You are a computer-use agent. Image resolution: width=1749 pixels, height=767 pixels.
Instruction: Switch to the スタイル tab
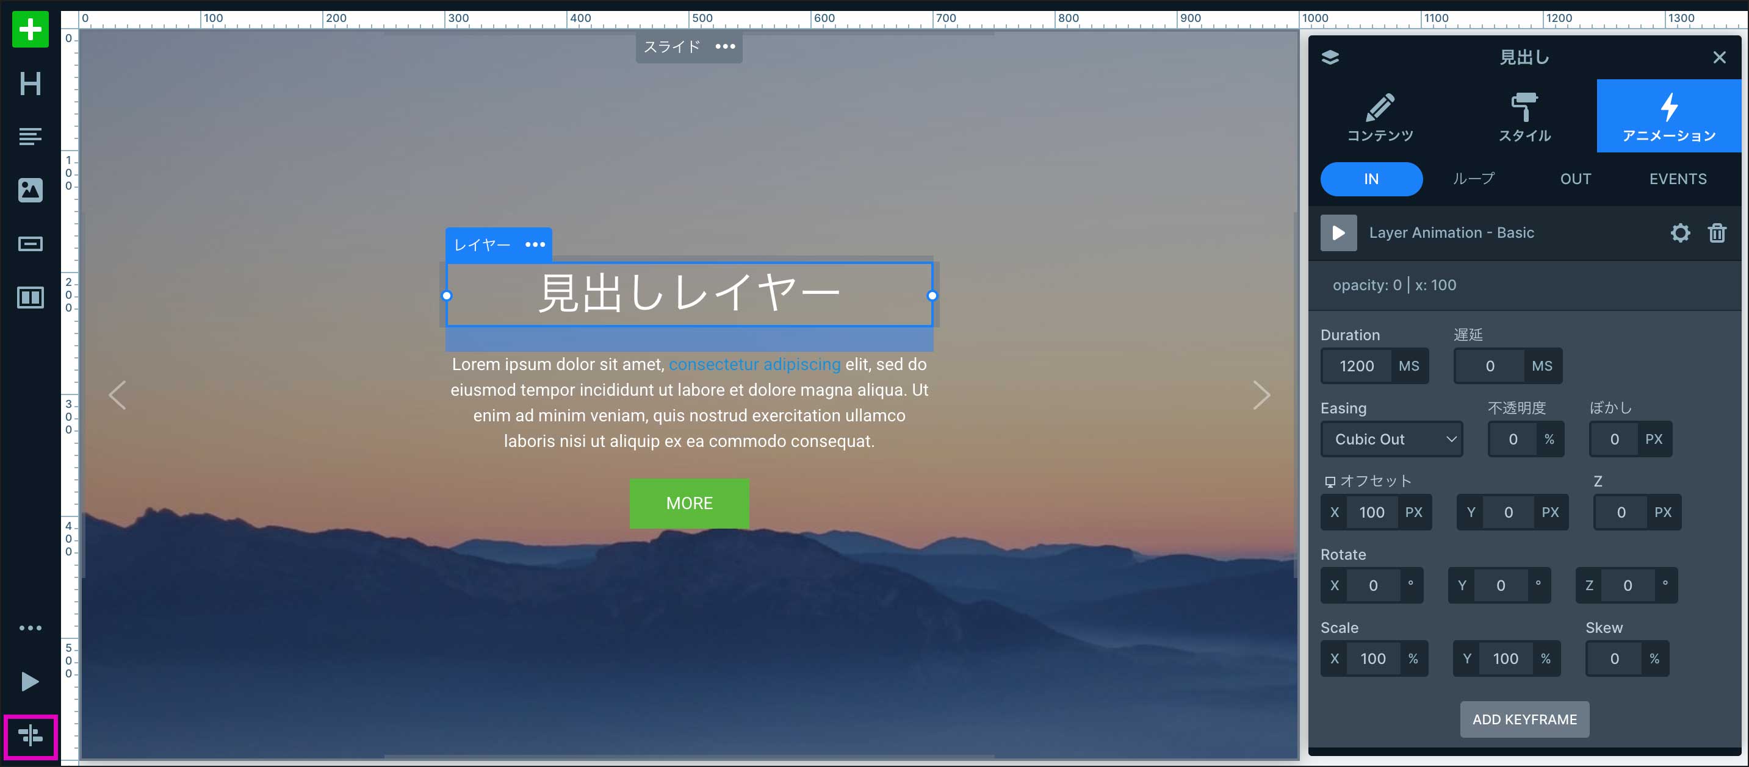point(1524,116)
